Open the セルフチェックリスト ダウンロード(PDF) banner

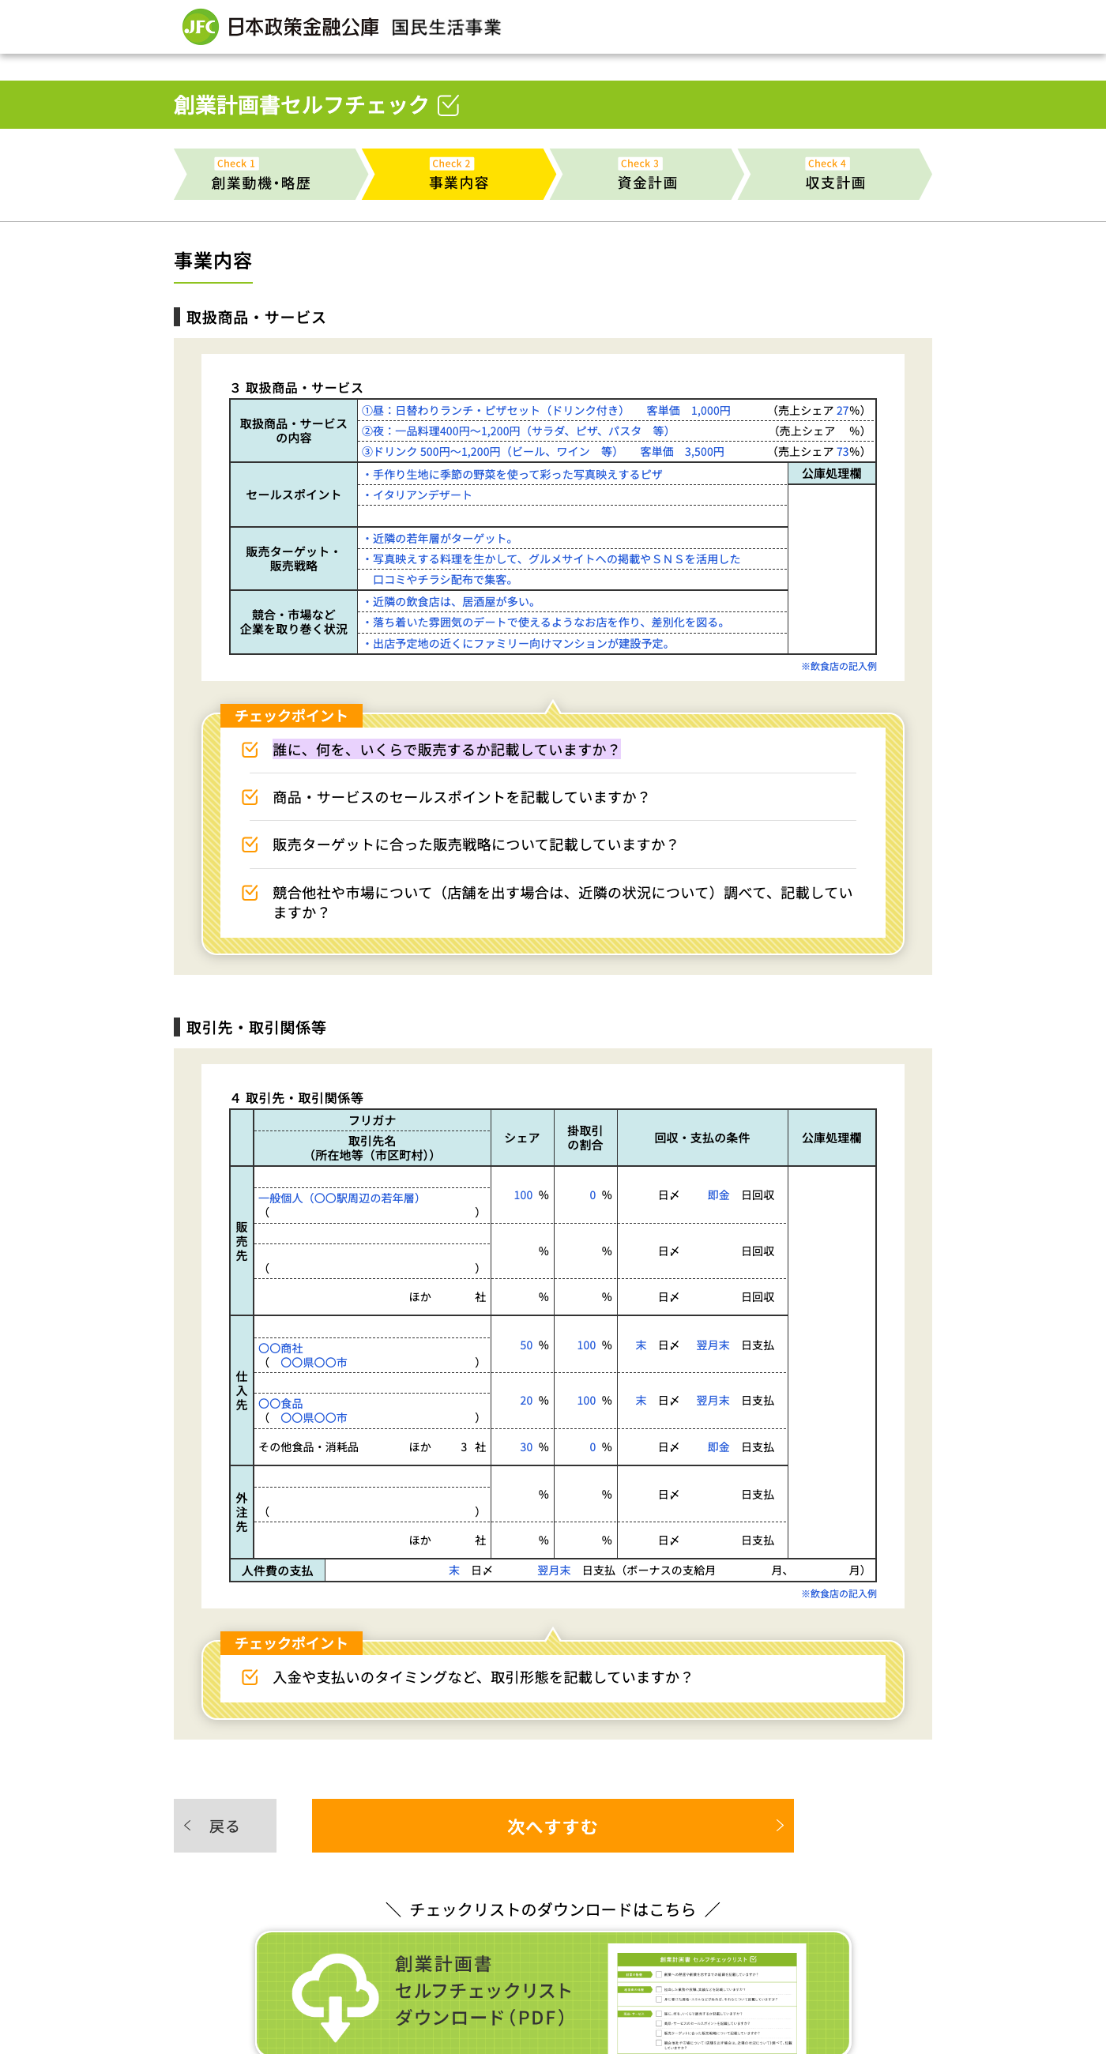[552, 1992]
